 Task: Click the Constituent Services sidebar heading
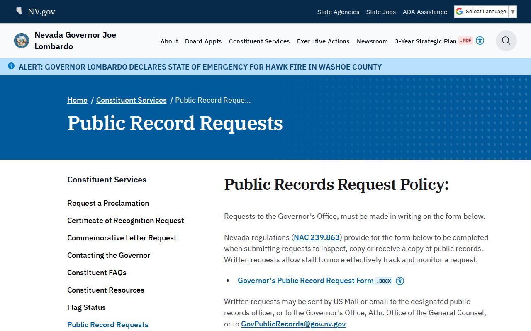107,180
